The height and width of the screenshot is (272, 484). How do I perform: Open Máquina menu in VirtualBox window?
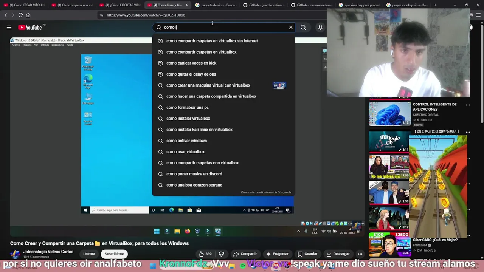pyautogui.click(x=27, y=45)
